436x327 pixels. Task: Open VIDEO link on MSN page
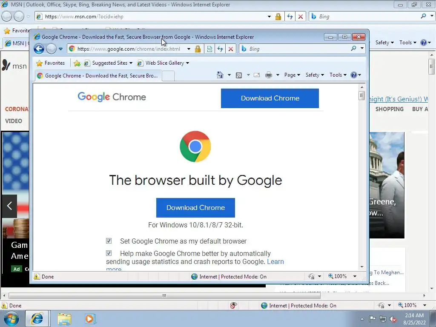13,121
